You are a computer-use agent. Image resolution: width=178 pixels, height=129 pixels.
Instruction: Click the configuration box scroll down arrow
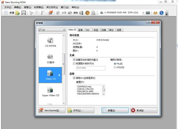pyautogui.click(x=103, y=94)
